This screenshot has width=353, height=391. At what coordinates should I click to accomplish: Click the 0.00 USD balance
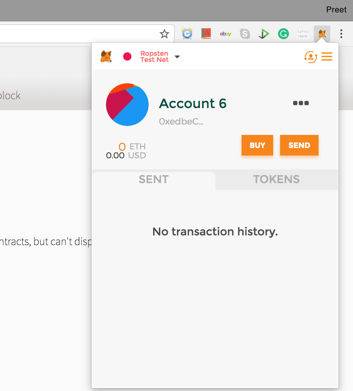pyautogui.click(x=126, y=155)
